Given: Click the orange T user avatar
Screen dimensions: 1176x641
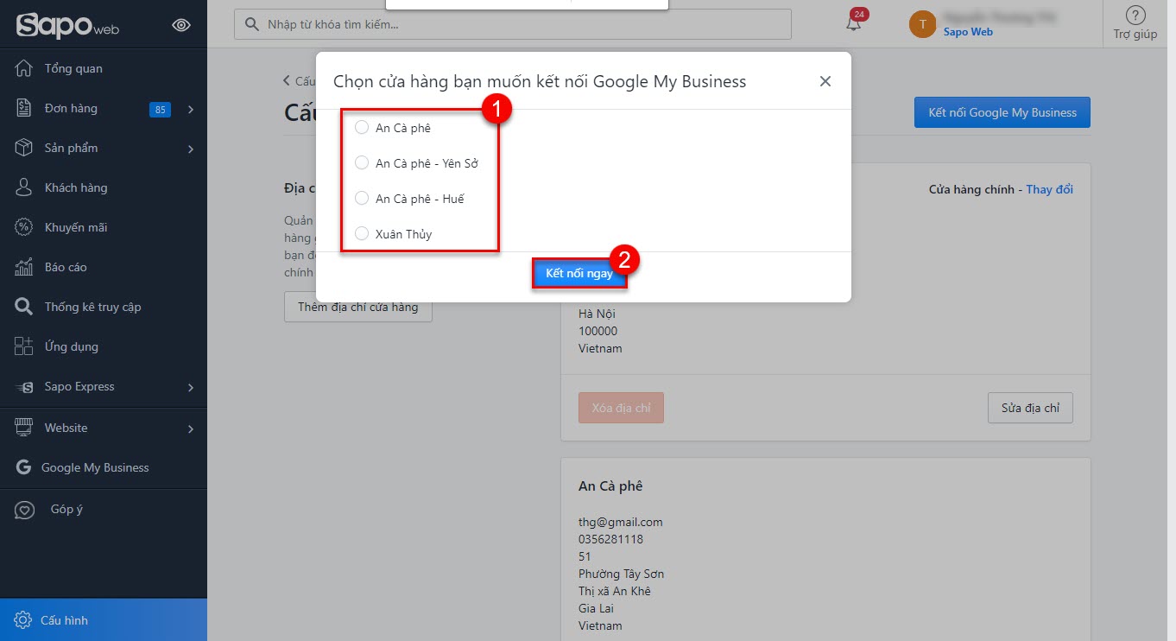Looking at the screenshot, I should [922, 24].
